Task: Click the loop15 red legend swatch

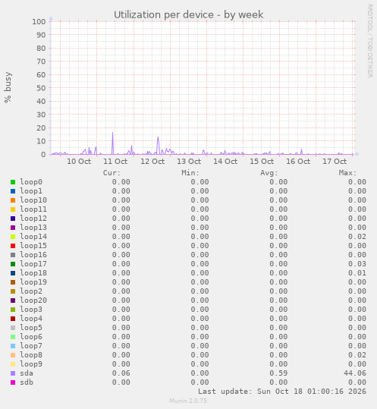Action: click(x=13, y=246)
